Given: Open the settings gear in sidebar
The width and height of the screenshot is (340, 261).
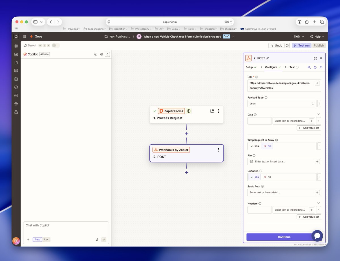Looking at the screenshot, I should [16, 104].
